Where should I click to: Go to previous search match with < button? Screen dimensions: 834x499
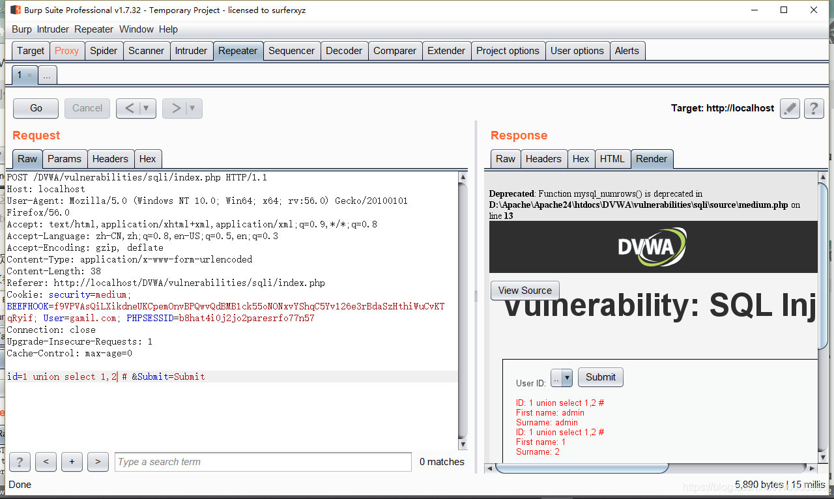(x=46, y=462)
